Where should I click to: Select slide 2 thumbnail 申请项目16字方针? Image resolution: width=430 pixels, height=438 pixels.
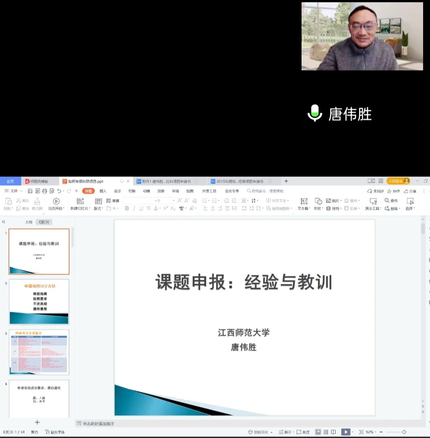tap(39, 301)
